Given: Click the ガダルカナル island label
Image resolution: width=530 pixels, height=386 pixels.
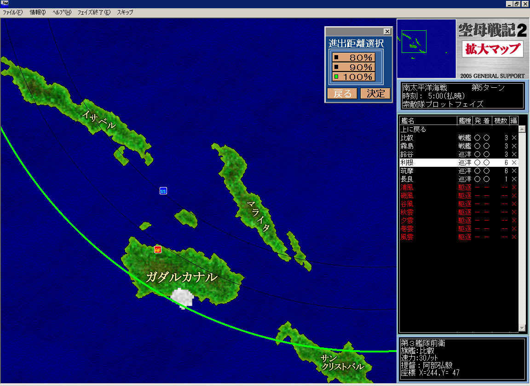Looking at the screenshot, I should (x=182, y=277).
